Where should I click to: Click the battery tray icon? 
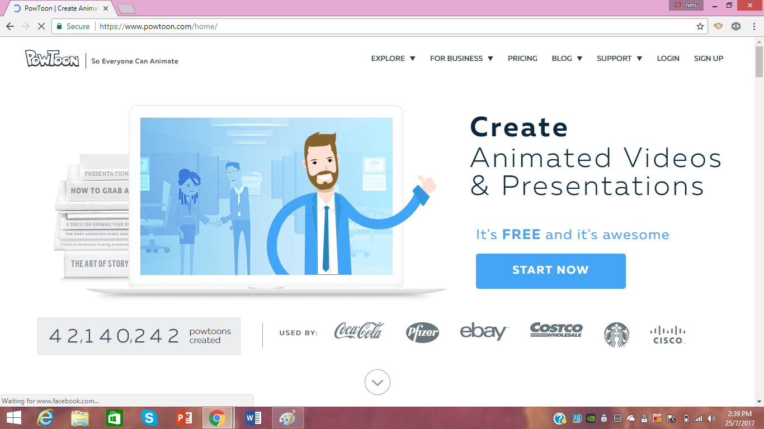point(686,418)
